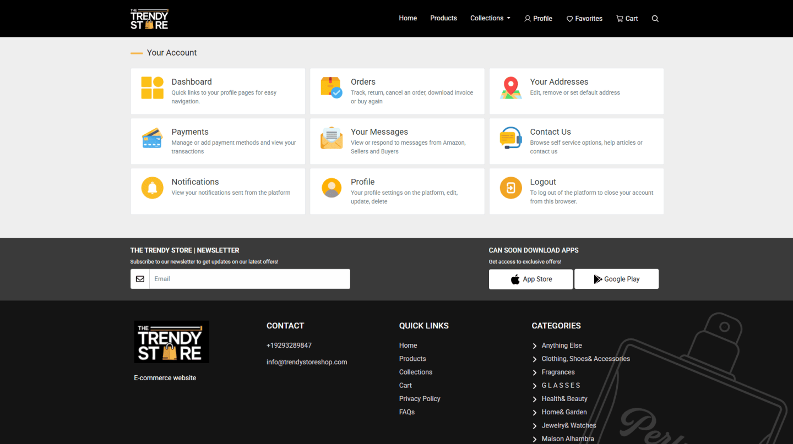
Task: Go to Products in the top navigation
Action: [x=443, y=18]
